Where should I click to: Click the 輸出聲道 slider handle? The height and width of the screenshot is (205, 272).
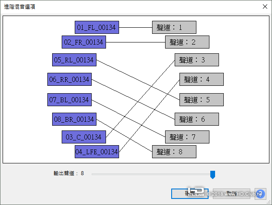(x=212, y=175)
